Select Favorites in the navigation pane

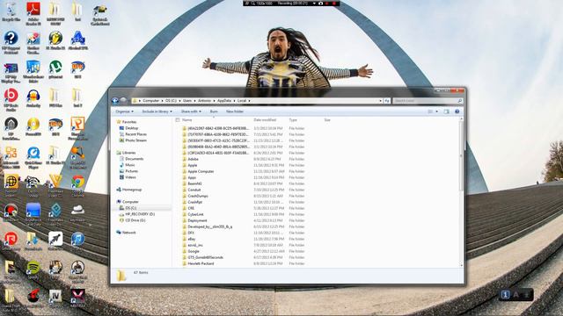[x=129, y=122]
